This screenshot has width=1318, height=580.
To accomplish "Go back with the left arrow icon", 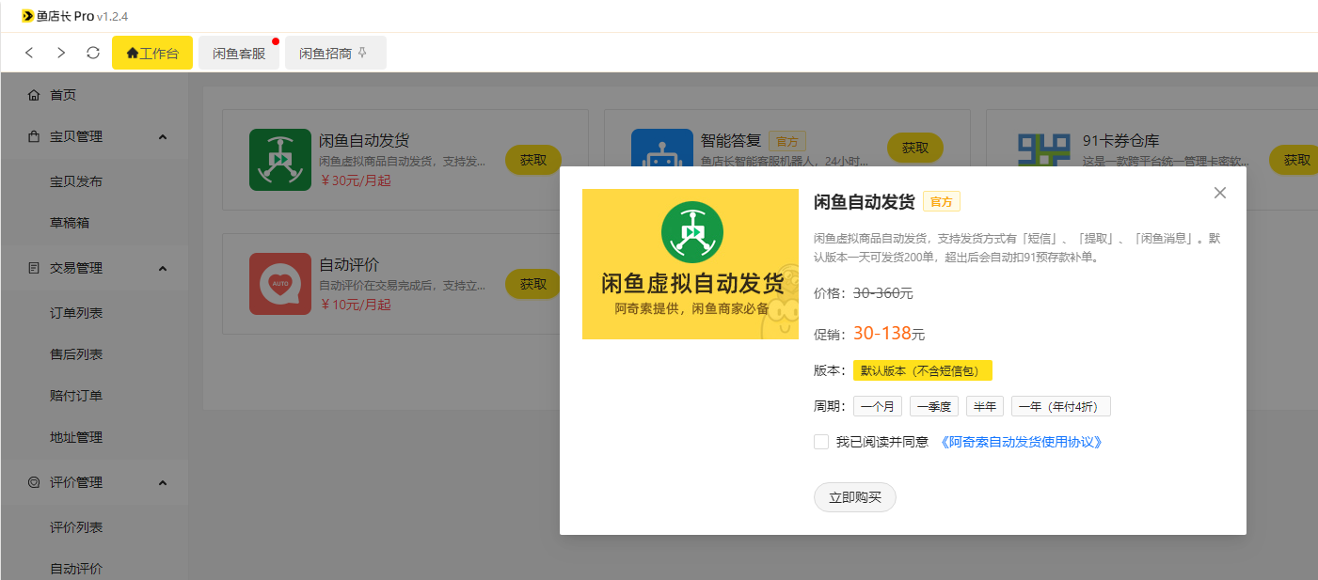I will click(29, 53).
